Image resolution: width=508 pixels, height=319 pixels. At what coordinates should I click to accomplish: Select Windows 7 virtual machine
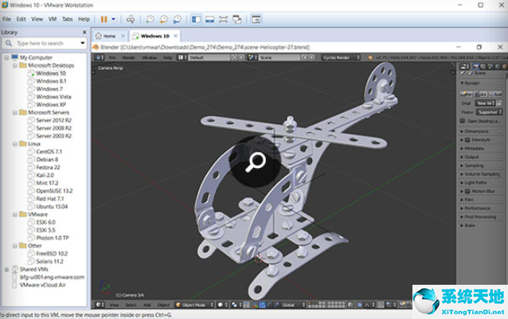(x=49, y=89)
